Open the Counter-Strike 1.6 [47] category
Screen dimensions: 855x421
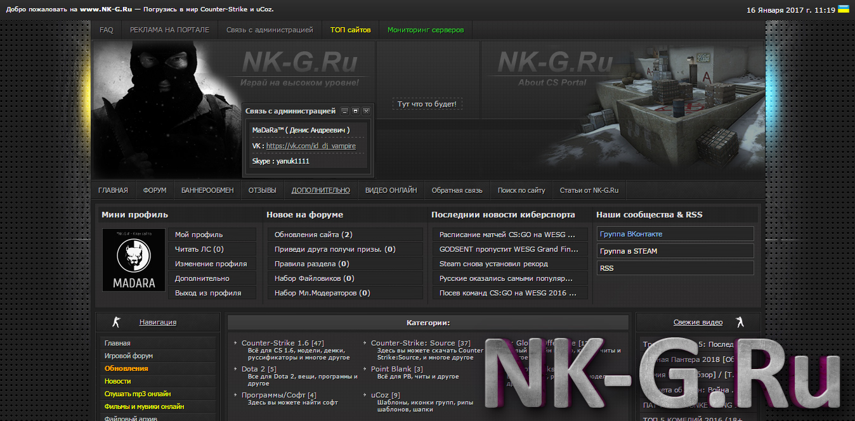tap(283, 343)
